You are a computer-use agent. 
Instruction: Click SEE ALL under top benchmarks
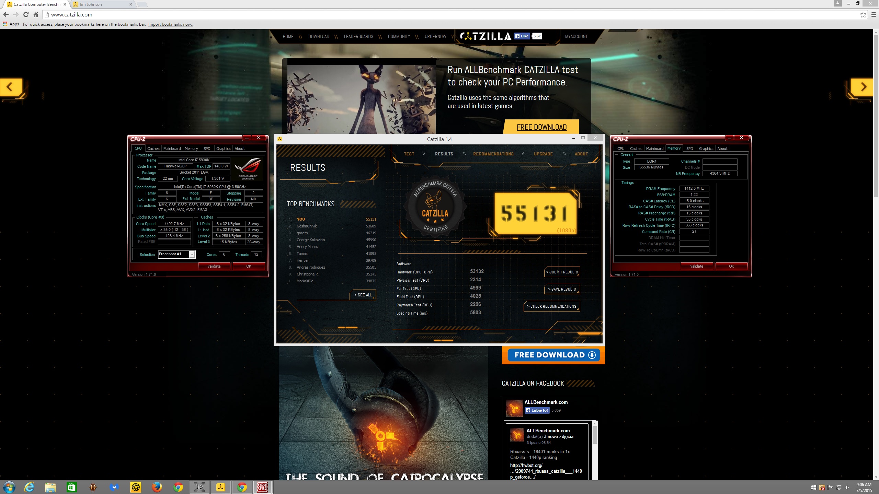pyautogui.click(x=363, y=295)
